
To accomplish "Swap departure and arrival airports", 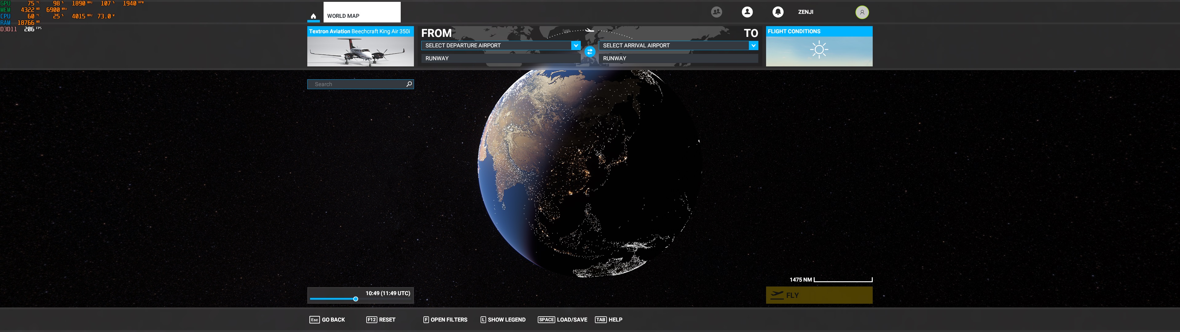I will tap(590, 52).
